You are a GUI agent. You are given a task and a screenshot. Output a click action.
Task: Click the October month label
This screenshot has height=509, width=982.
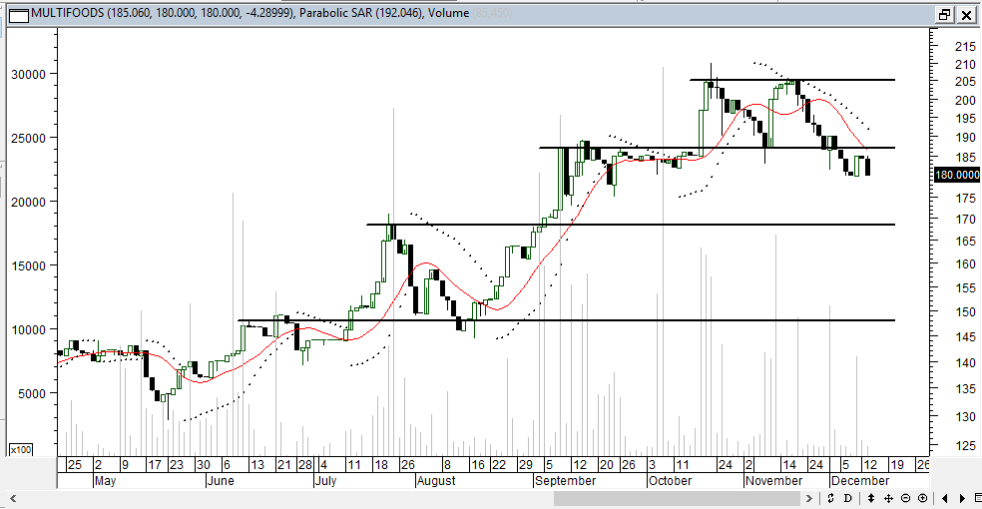pyautogui.click(x=670, y=481)
